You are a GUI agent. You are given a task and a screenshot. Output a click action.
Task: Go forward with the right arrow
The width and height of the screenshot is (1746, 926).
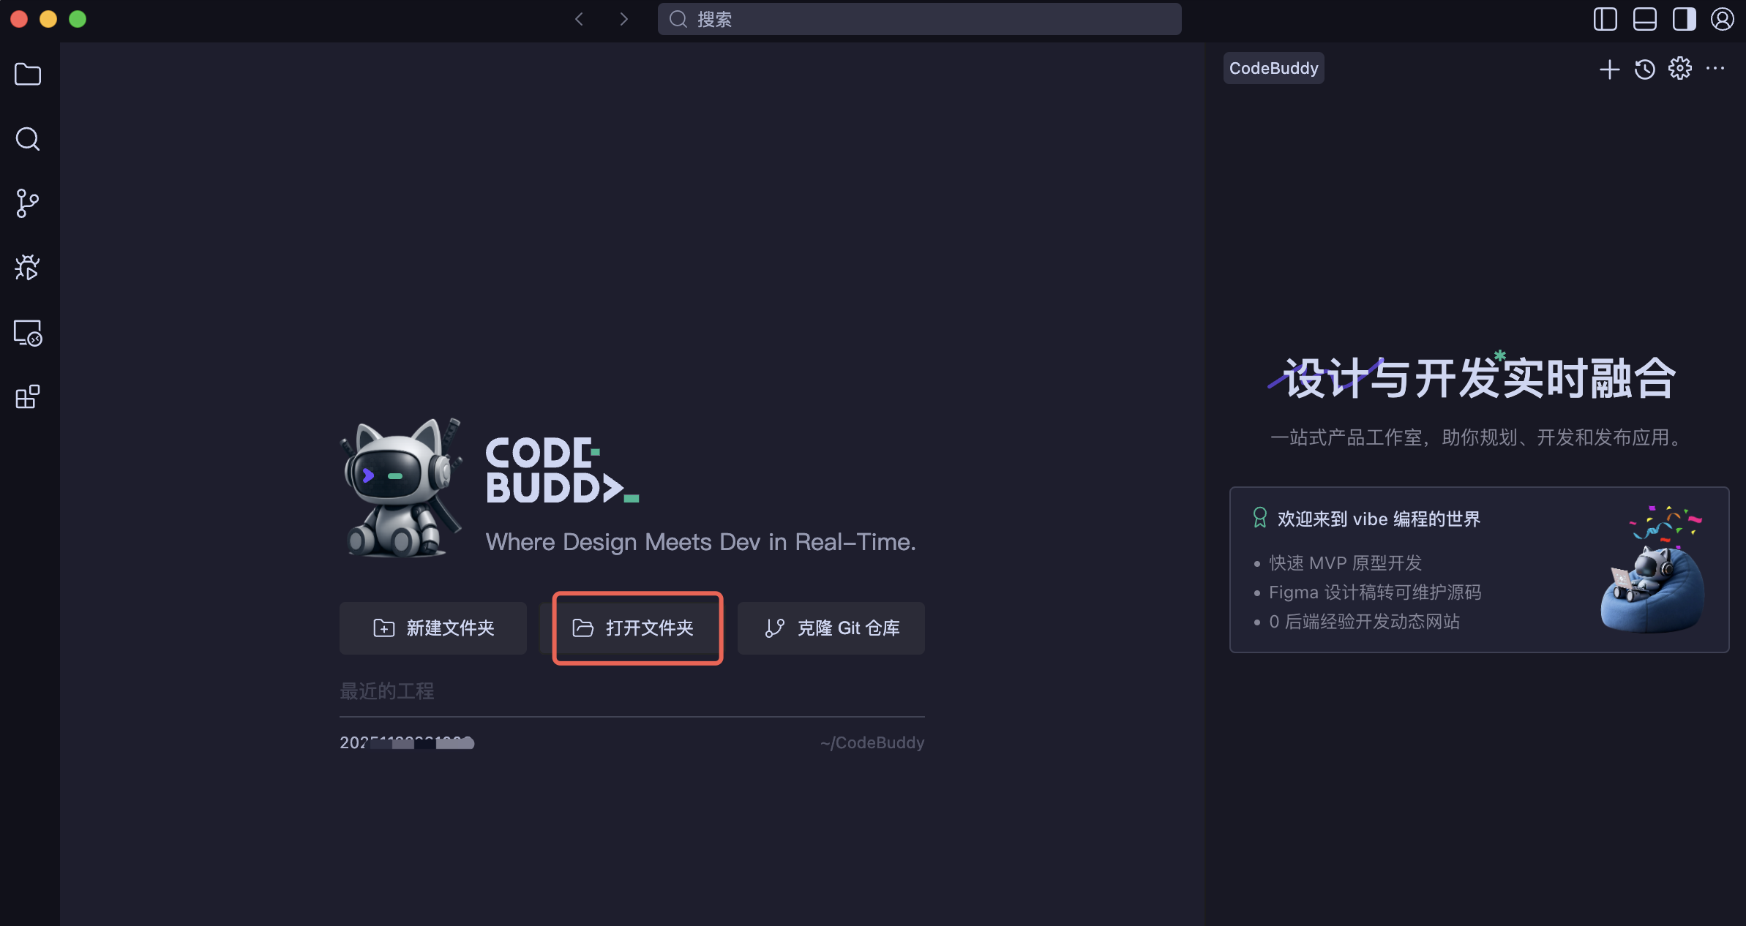[623, 19]
